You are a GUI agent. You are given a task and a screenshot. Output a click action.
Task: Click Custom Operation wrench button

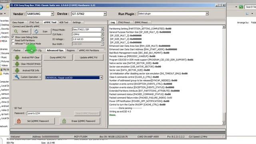[x=27, y=77]
